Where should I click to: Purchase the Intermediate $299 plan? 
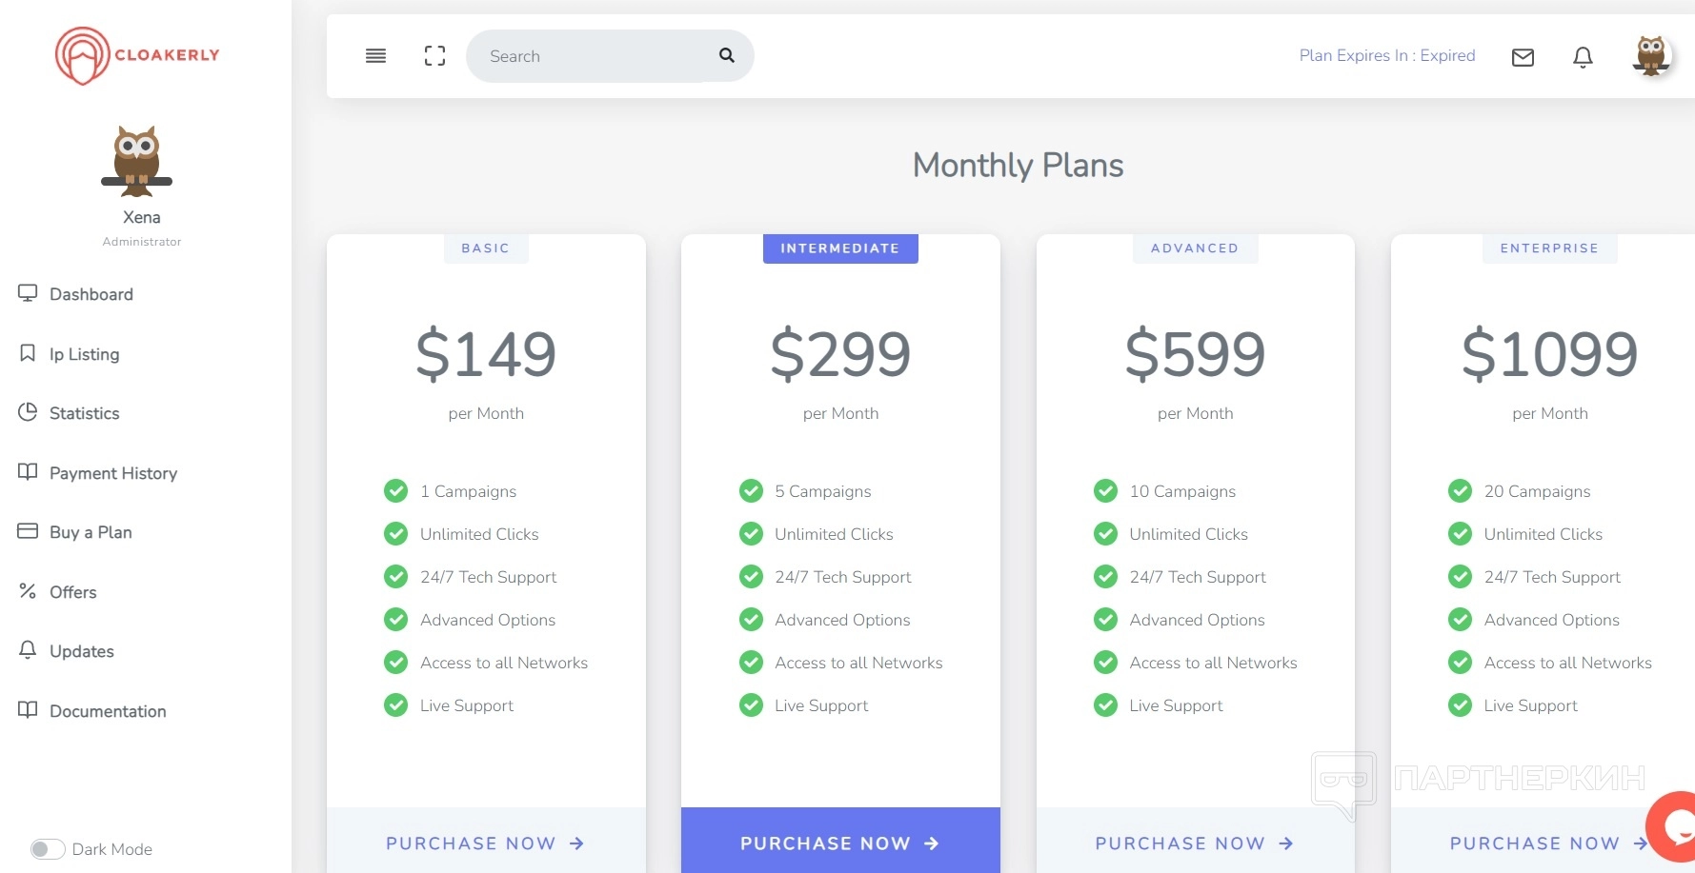click(839, 843)
